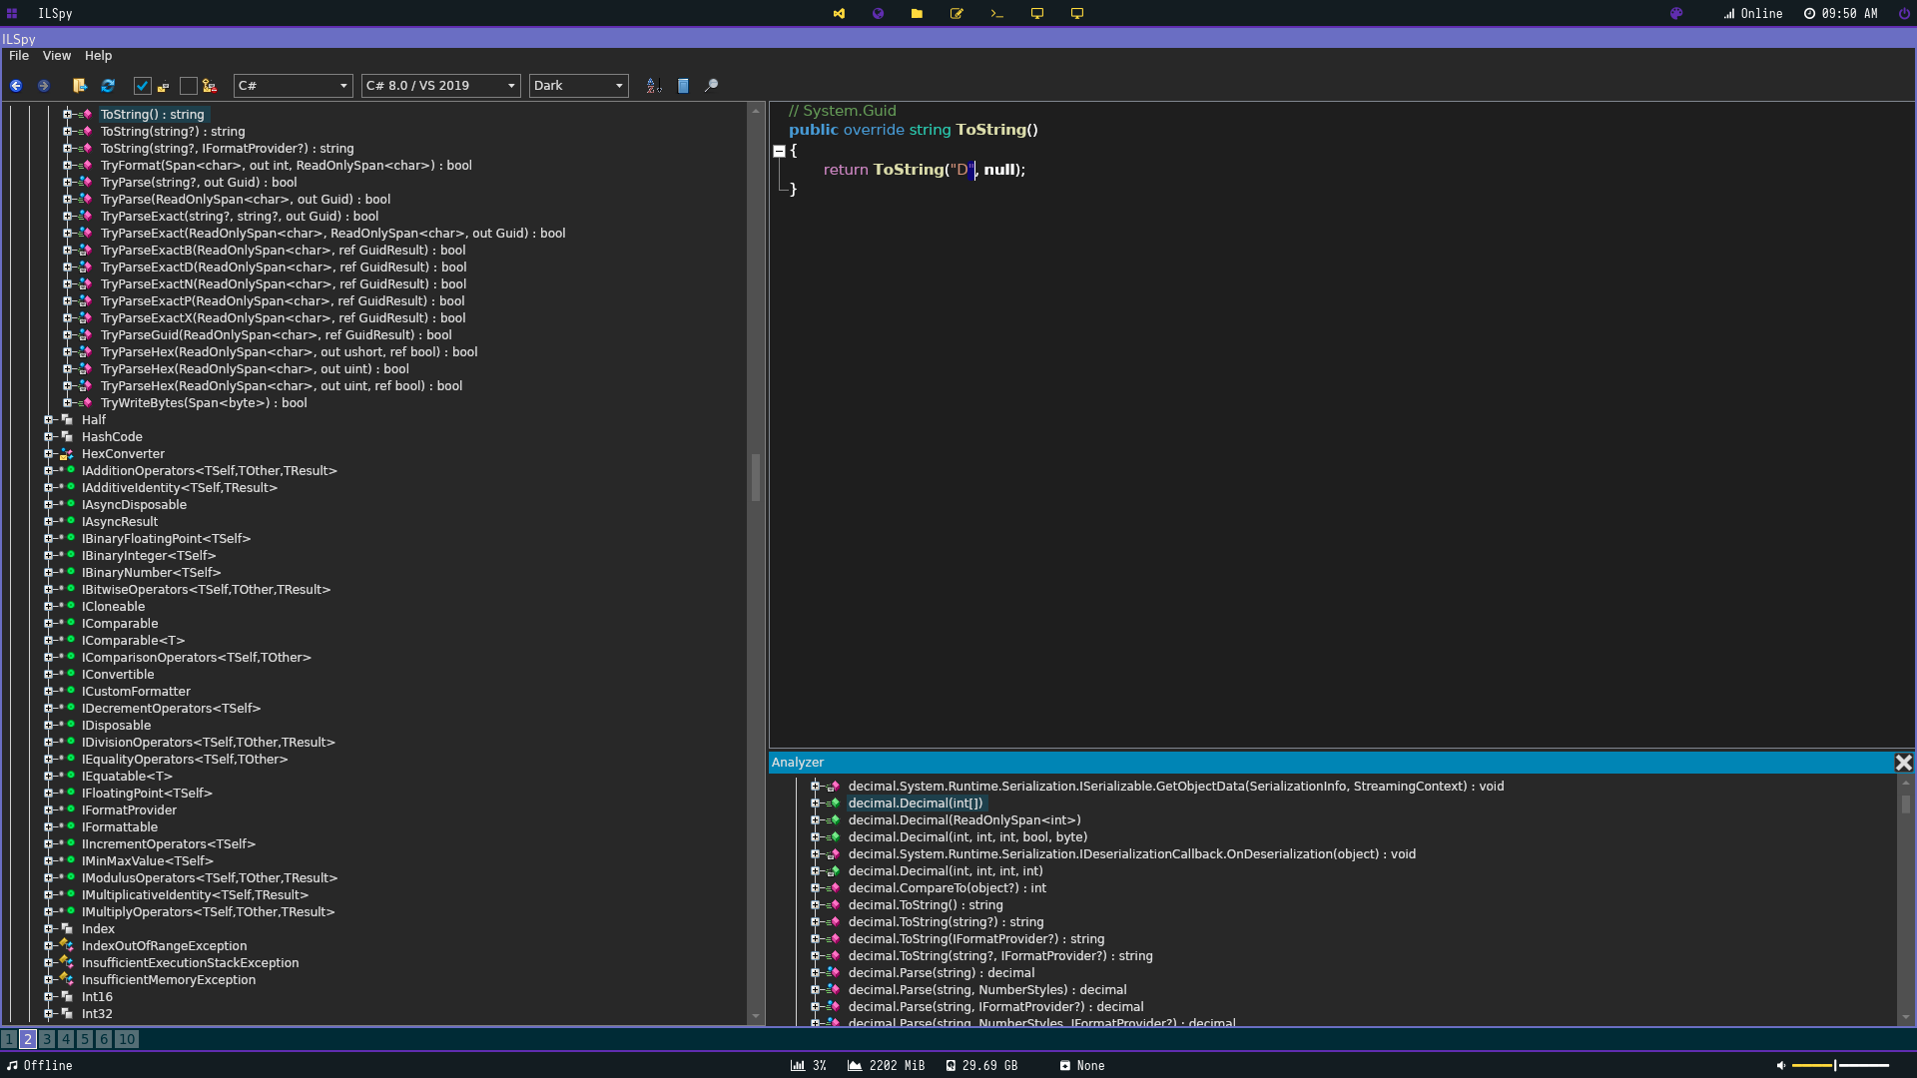Image resolution: width=1917 pixels, height=1078 pixels.
Task: Click the sort assemblies A-Z icon
Action: pos(653,86)
